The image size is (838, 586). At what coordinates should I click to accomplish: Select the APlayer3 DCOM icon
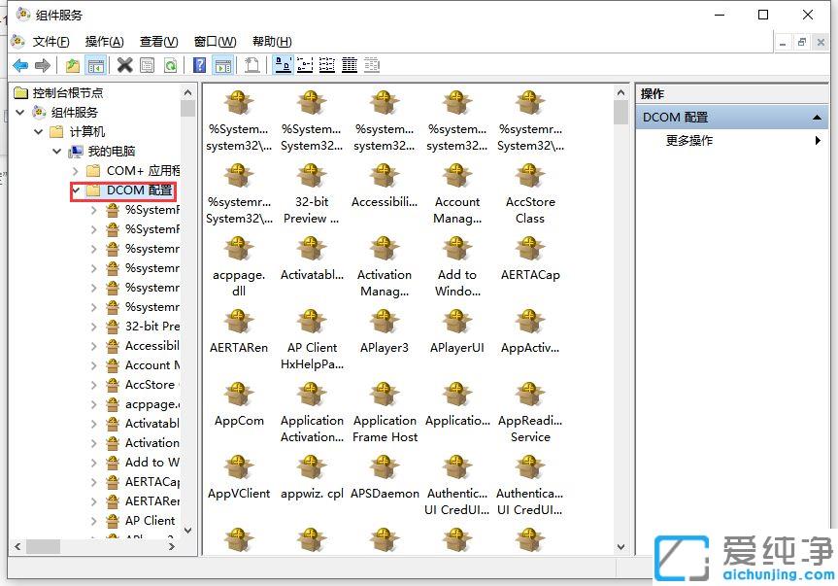(384, 332)
